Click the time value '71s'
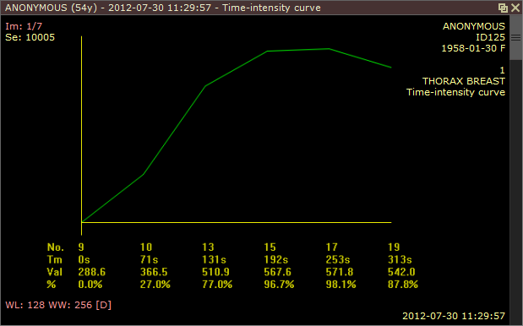 pos(149,259)
